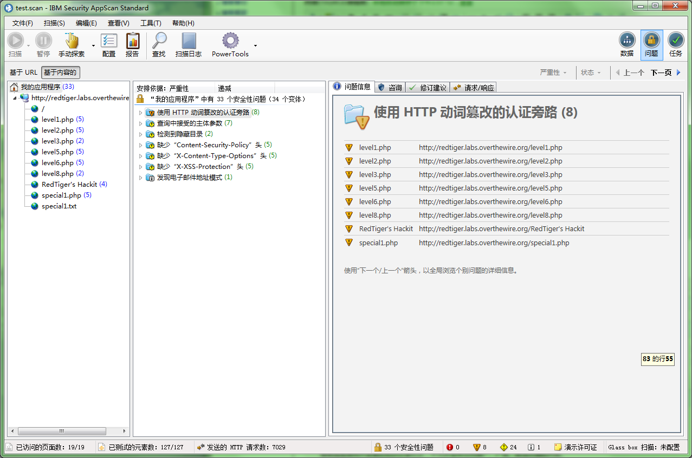Open the 文件(F) menu
Viewport: 692px width, 458px height.
pos(23,23)
